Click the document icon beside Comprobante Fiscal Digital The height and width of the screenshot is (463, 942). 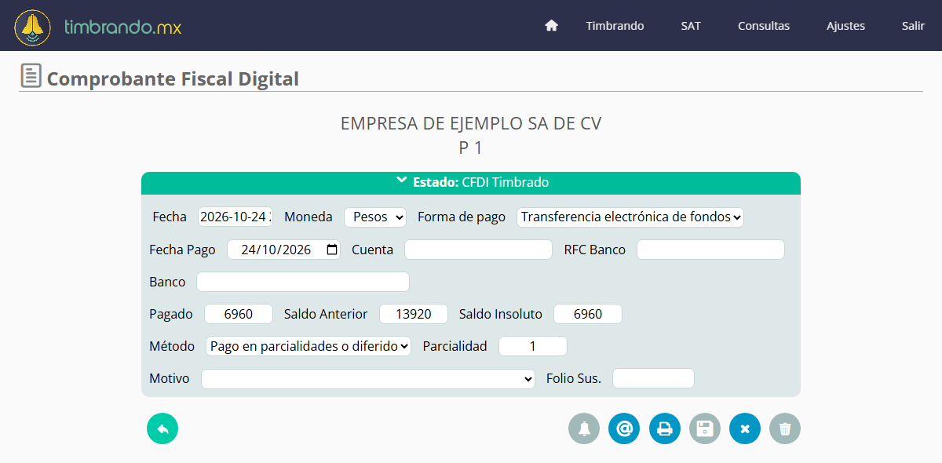tap(31, 76)
